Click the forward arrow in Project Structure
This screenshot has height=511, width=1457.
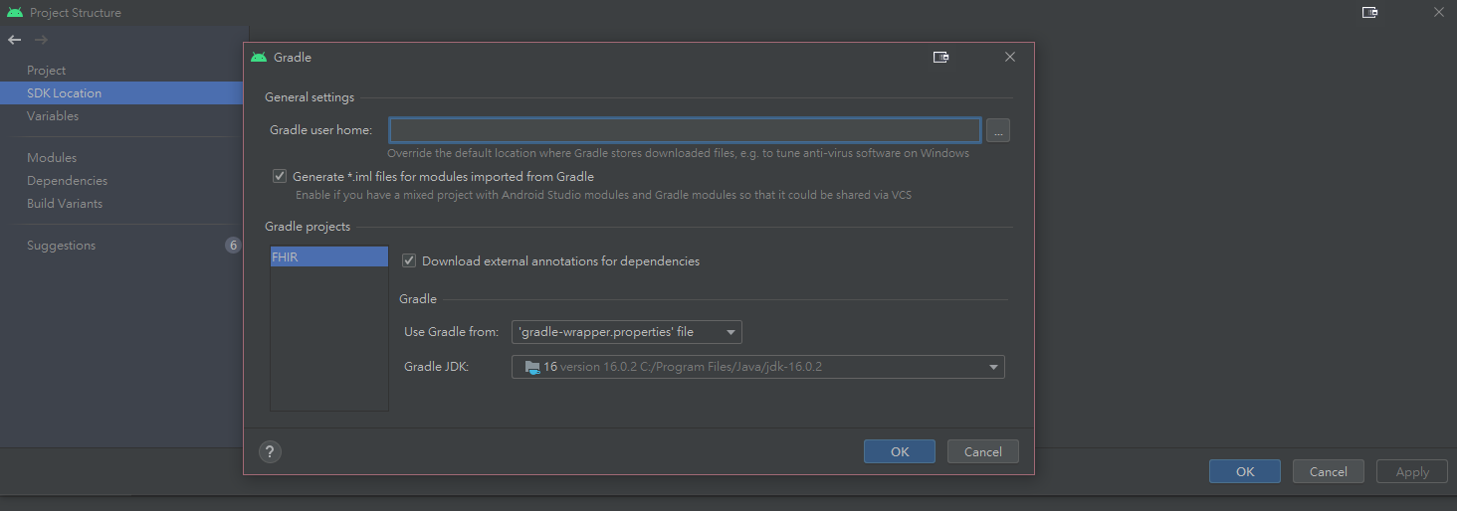pos(41,40)
